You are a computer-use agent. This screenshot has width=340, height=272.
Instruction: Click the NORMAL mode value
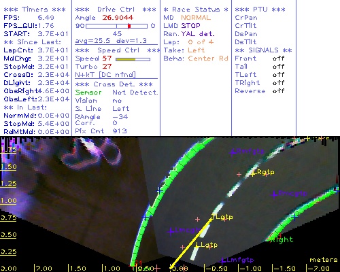(196, 18)
